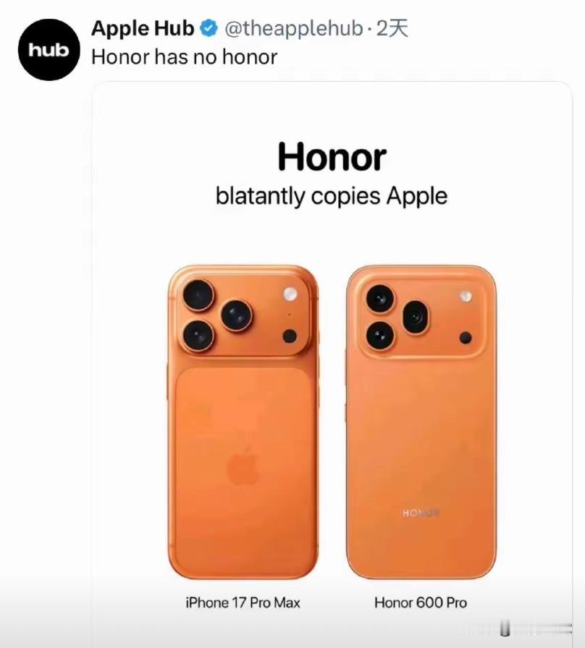
Task: Click the 'Honor 600 Pro' caption
Action: coord(421,603)
